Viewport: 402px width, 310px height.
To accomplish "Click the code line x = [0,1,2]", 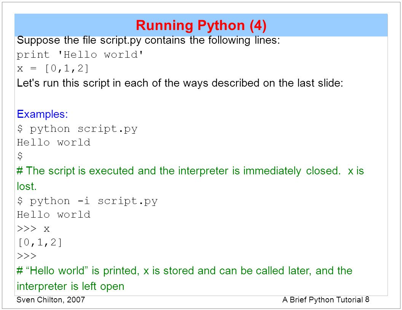I will [x=53, y=68].
